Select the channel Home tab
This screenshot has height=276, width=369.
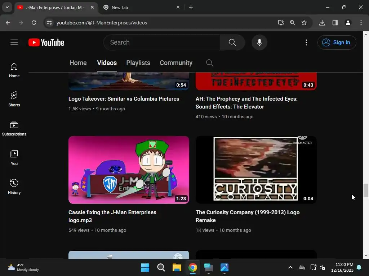[78, 63]
